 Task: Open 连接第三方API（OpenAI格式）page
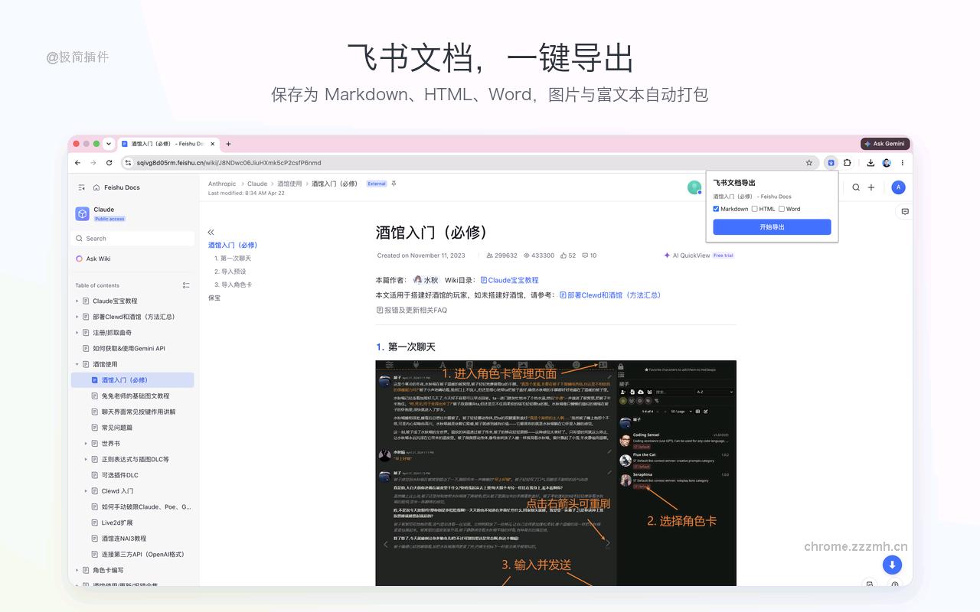point(142,555)
